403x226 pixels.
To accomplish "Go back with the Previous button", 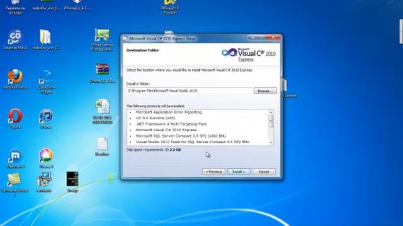I will click(213, 171).
